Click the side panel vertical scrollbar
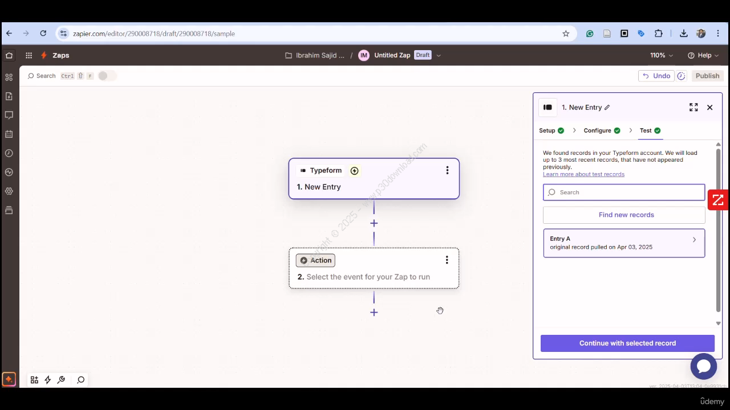Screen dimensions: 730x410 (718, 230)
